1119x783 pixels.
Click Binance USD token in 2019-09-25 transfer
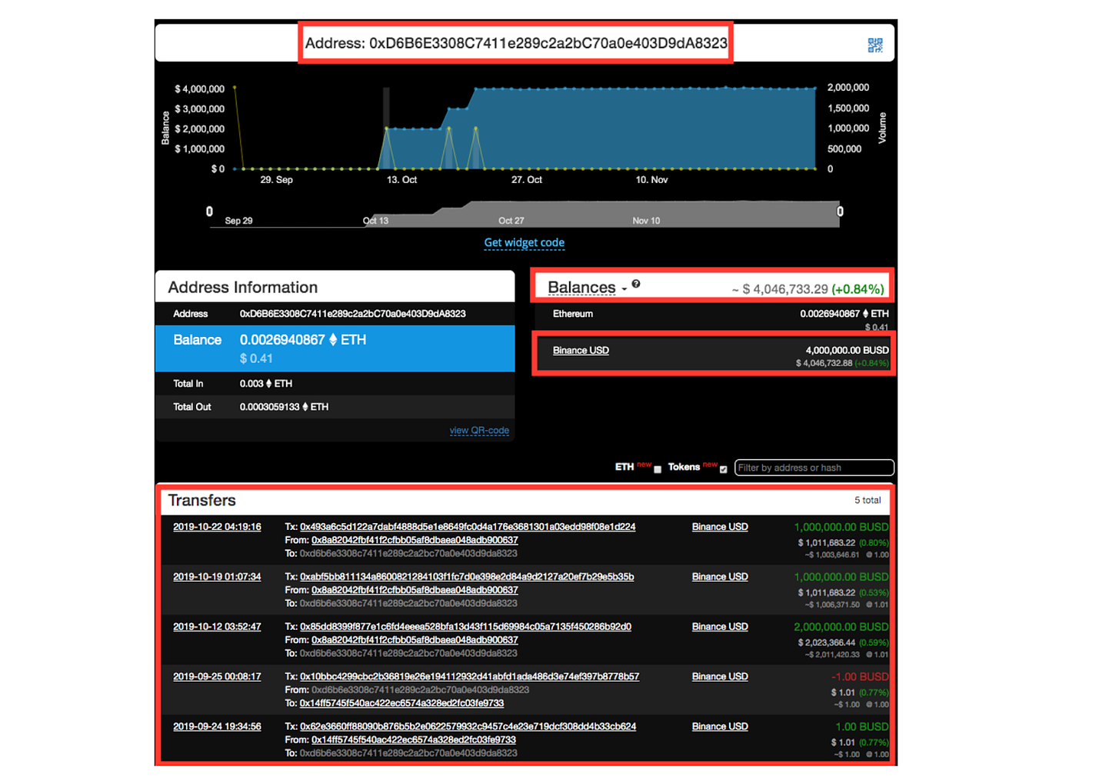[x=720, y=677]
